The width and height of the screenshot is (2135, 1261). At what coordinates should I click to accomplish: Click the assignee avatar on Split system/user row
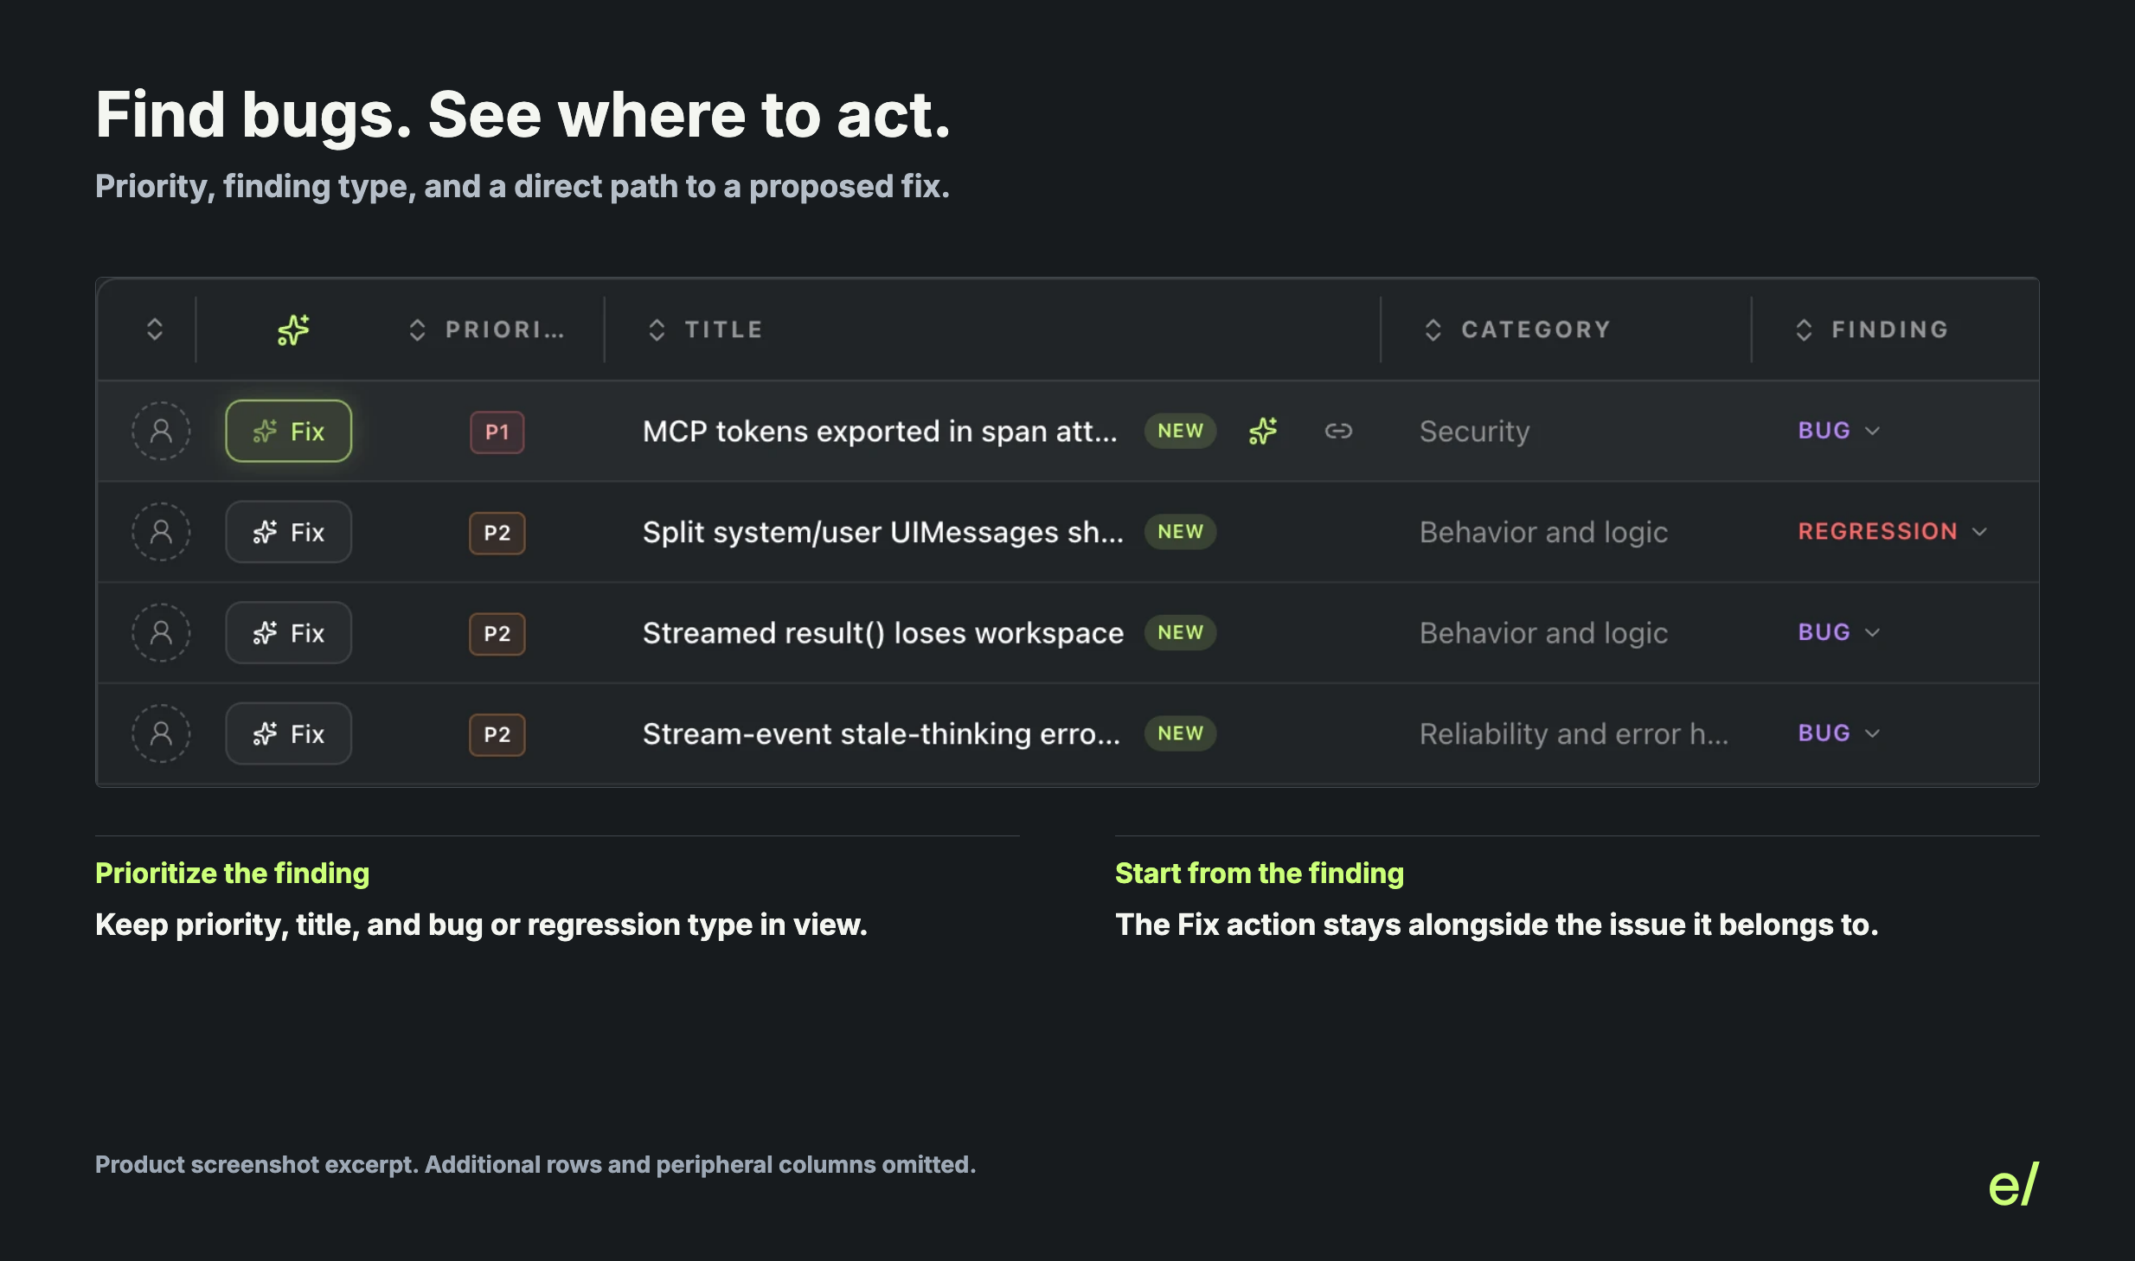coord(161,532)
